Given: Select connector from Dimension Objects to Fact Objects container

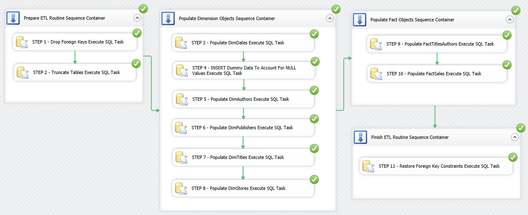Looking at the screenshot, I should coord(344,84).
